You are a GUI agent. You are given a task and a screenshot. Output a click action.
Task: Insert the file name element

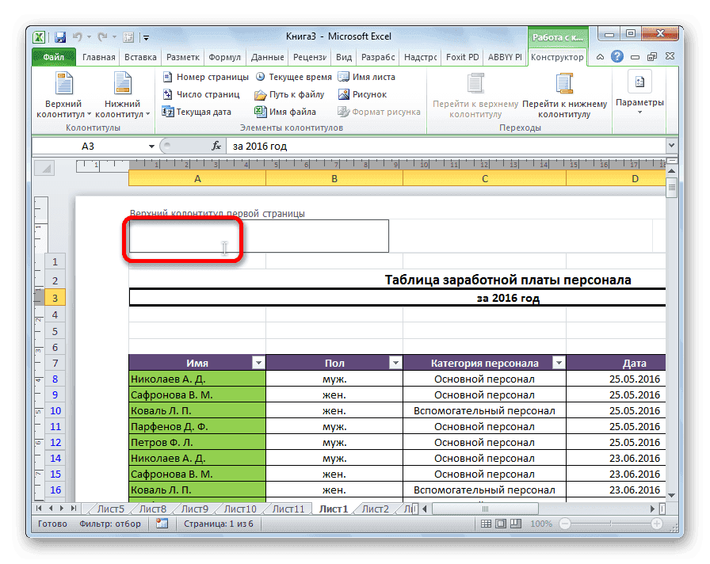point(288,112)
